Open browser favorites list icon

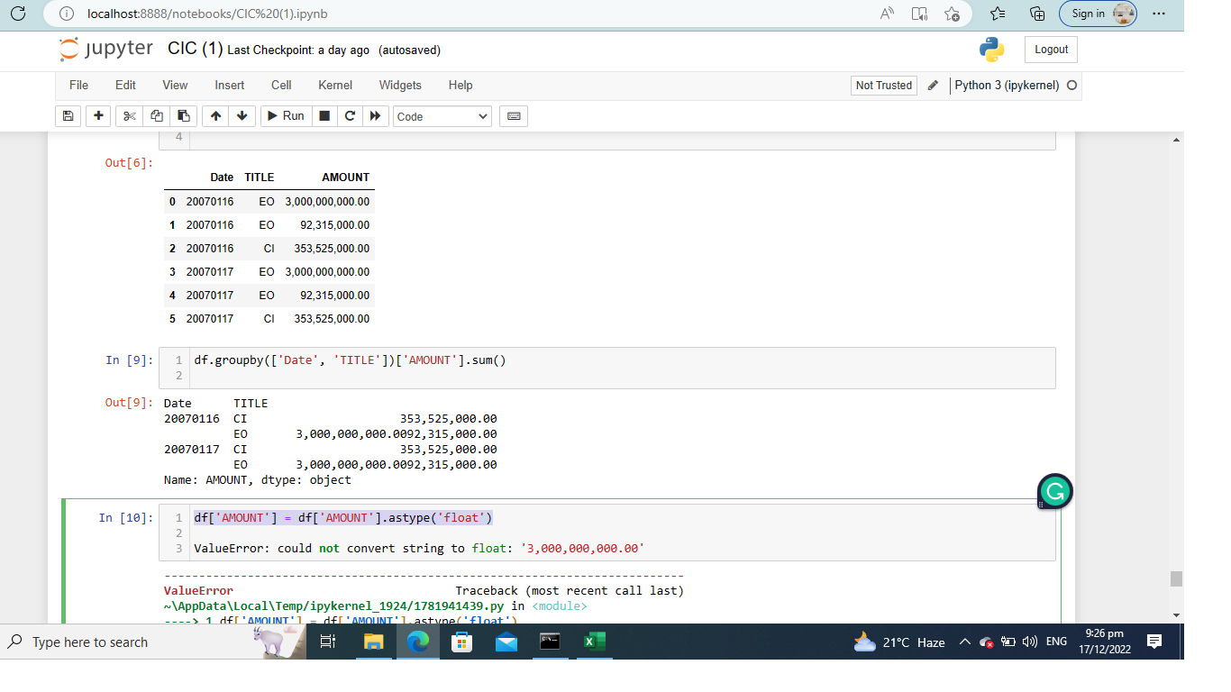(998, 14)
